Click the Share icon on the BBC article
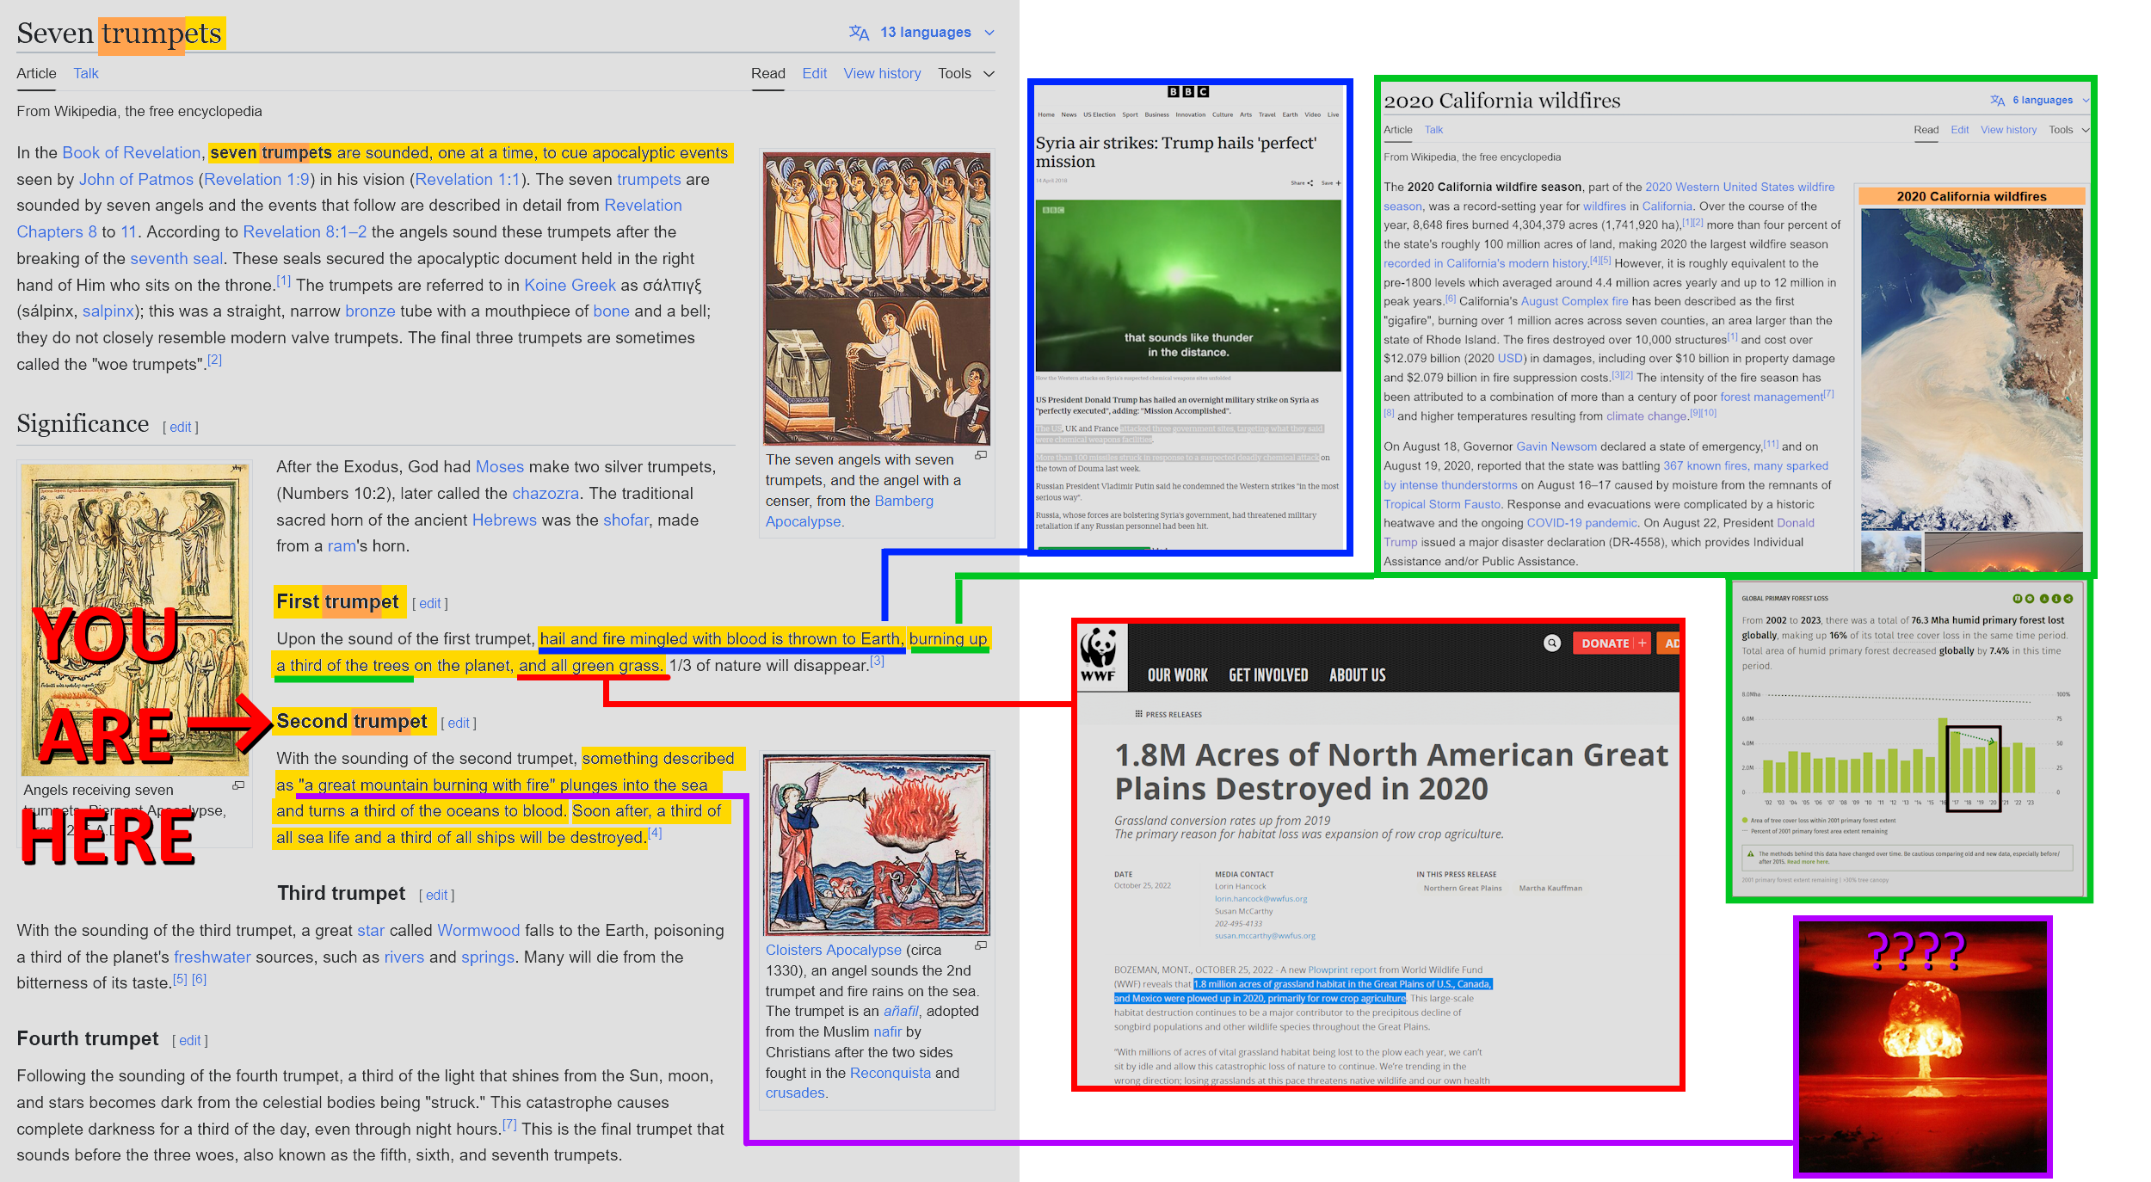Image resolution: width=2151 pixels, height=1182 pixels. (1302, 183)
